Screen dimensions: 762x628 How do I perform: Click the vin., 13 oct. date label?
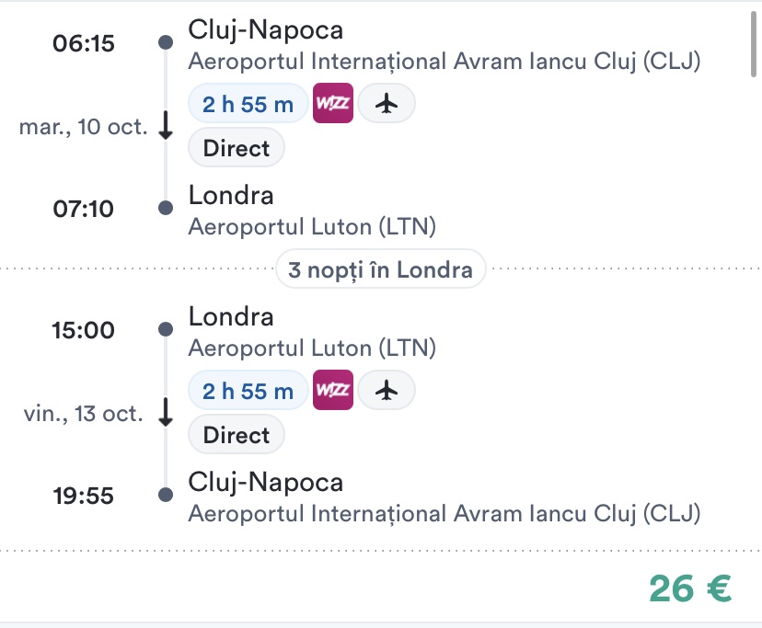click(83, 414)
